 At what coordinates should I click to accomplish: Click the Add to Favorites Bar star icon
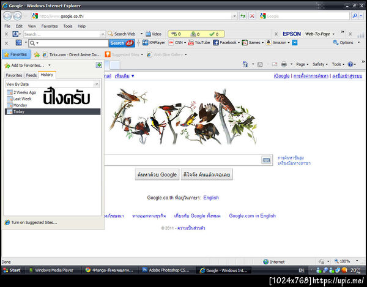tap(37, 54)
